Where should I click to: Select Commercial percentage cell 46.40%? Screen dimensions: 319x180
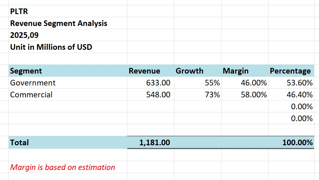coord(291,95)
